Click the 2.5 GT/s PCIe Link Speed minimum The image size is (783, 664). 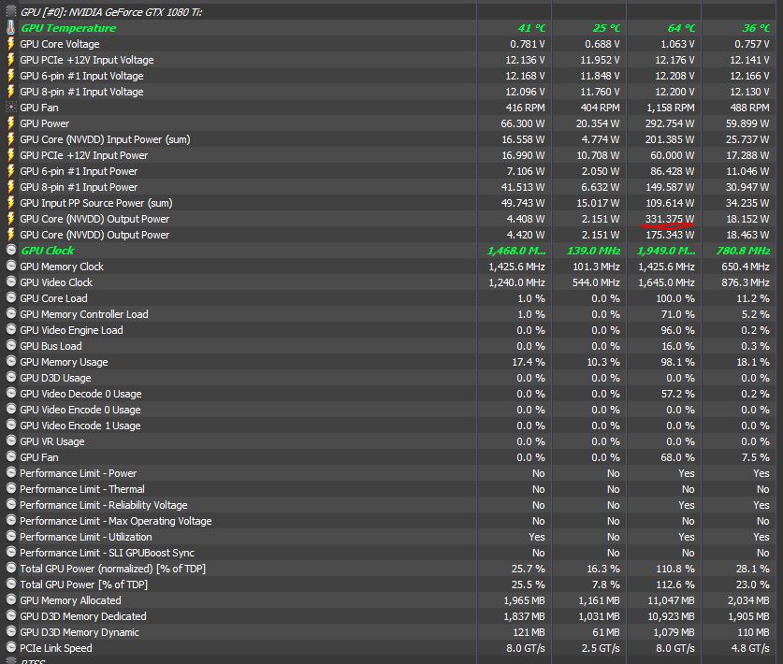(601, 648)
